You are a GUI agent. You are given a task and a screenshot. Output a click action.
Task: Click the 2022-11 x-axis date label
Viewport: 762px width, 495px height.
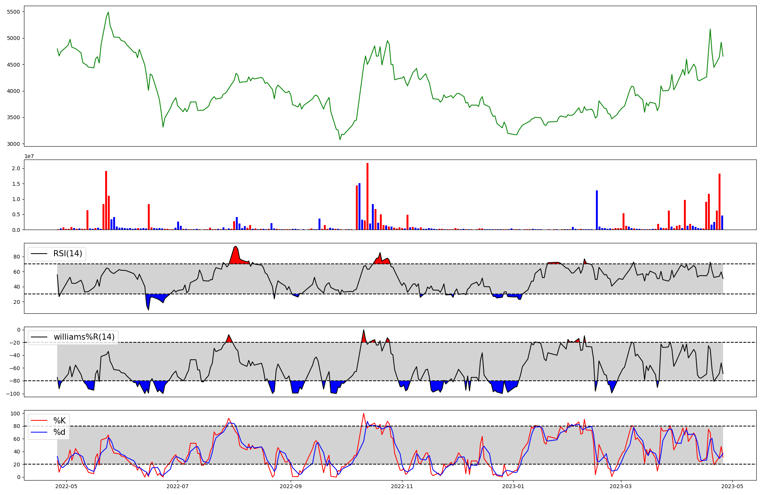click(402, 486)
